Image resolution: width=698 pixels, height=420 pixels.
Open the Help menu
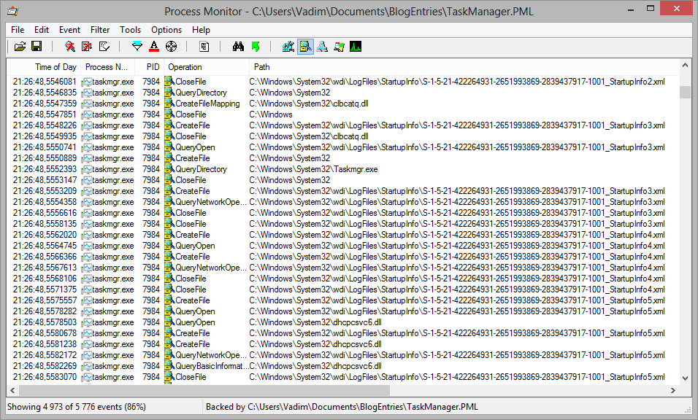[201, 30]
